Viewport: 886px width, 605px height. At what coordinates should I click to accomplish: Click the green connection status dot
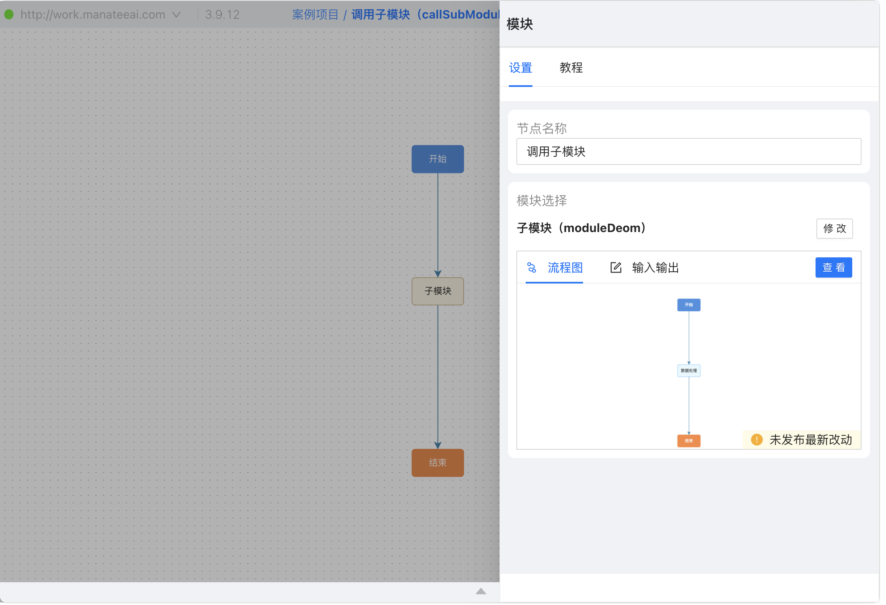9,15
